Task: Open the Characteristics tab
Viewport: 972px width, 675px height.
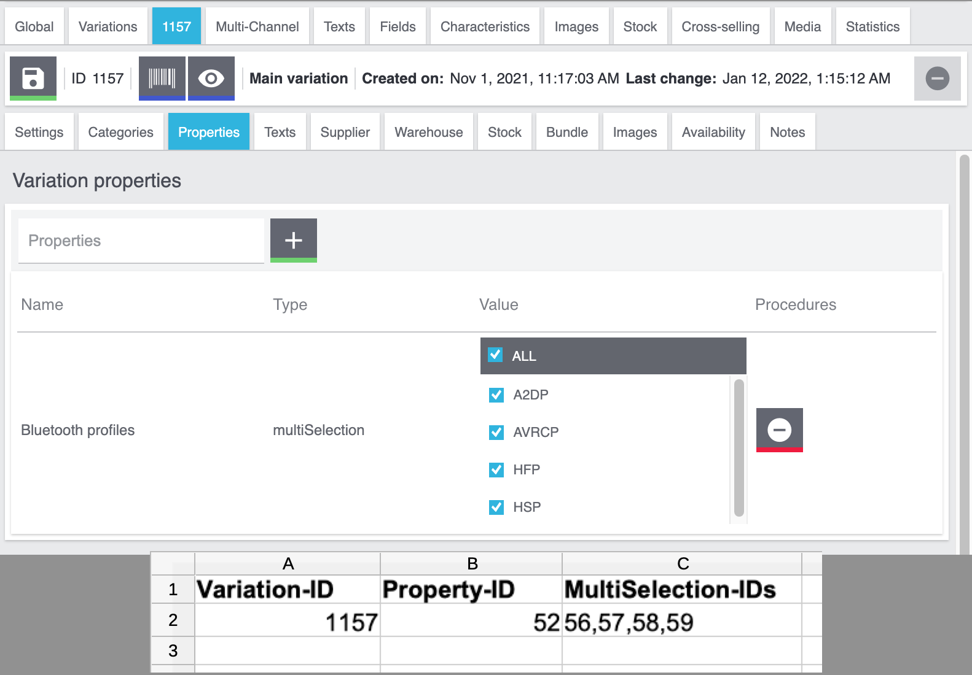Action: click(485, 26)
